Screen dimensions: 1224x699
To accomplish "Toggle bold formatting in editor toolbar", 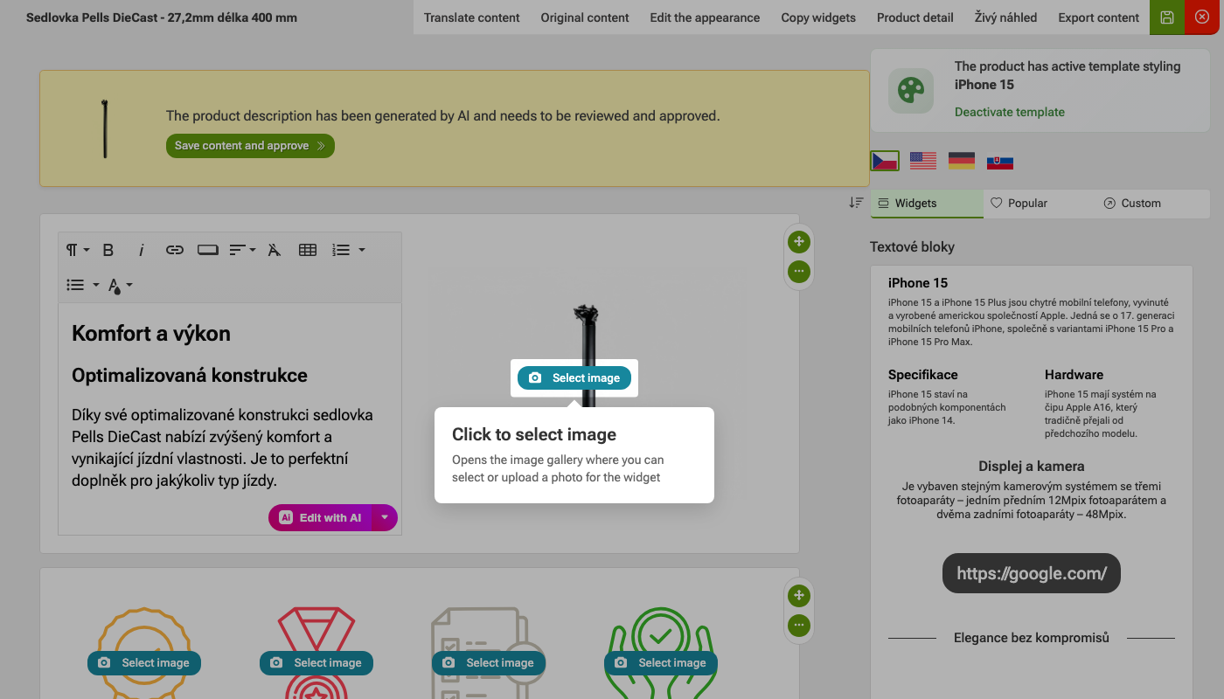I will (108, 250).
